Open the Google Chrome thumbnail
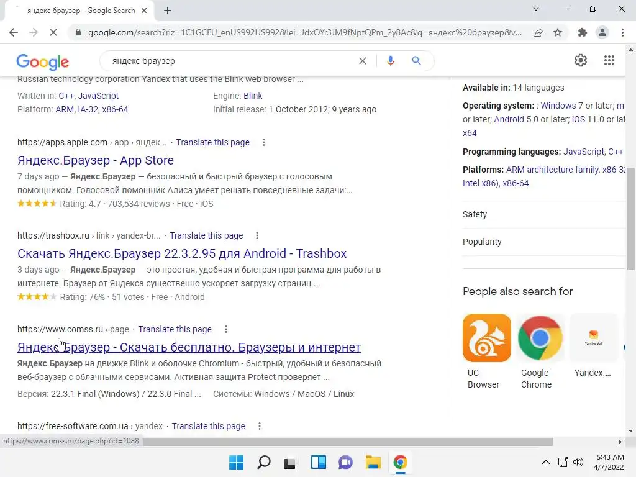This screenshot has width=636, height=477. (x=540, y=337)
